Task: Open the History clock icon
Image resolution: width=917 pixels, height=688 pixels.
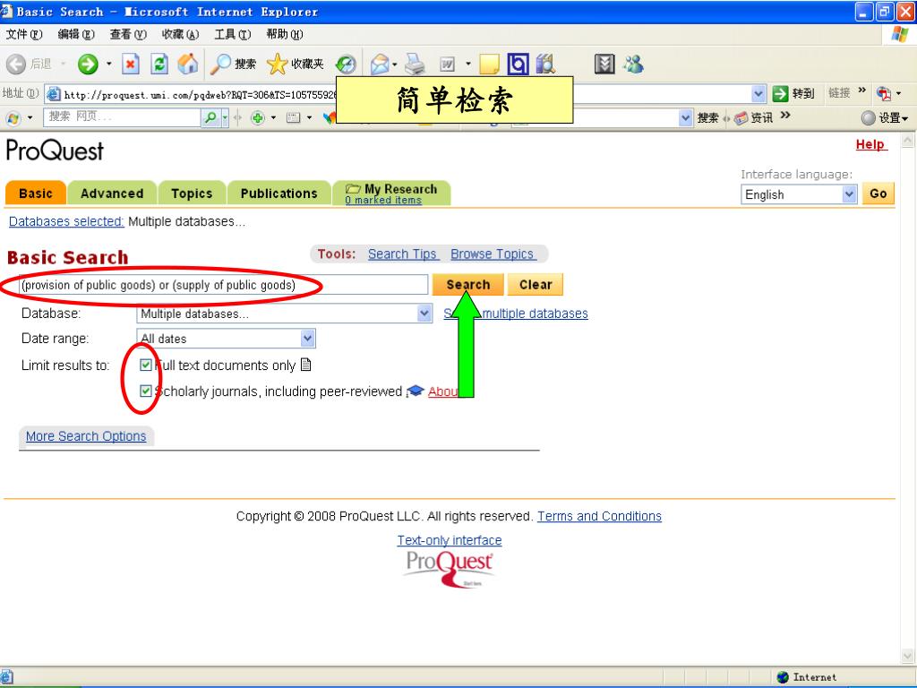Action: (347, 64)
